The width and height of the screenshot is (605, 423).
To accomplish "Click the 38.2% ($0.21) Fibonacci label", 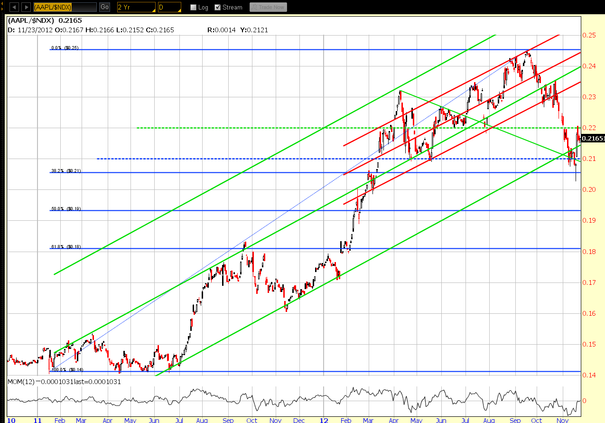I will click(x=66, y=170).
